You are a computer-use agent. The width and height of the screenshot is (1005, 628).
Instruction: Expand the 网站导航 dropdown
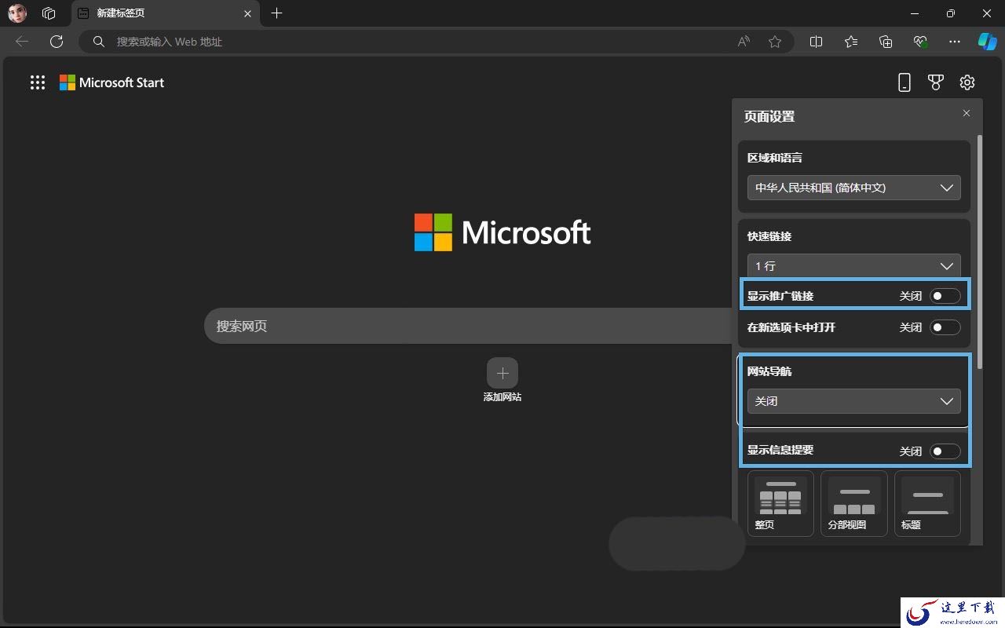(854, 401)
